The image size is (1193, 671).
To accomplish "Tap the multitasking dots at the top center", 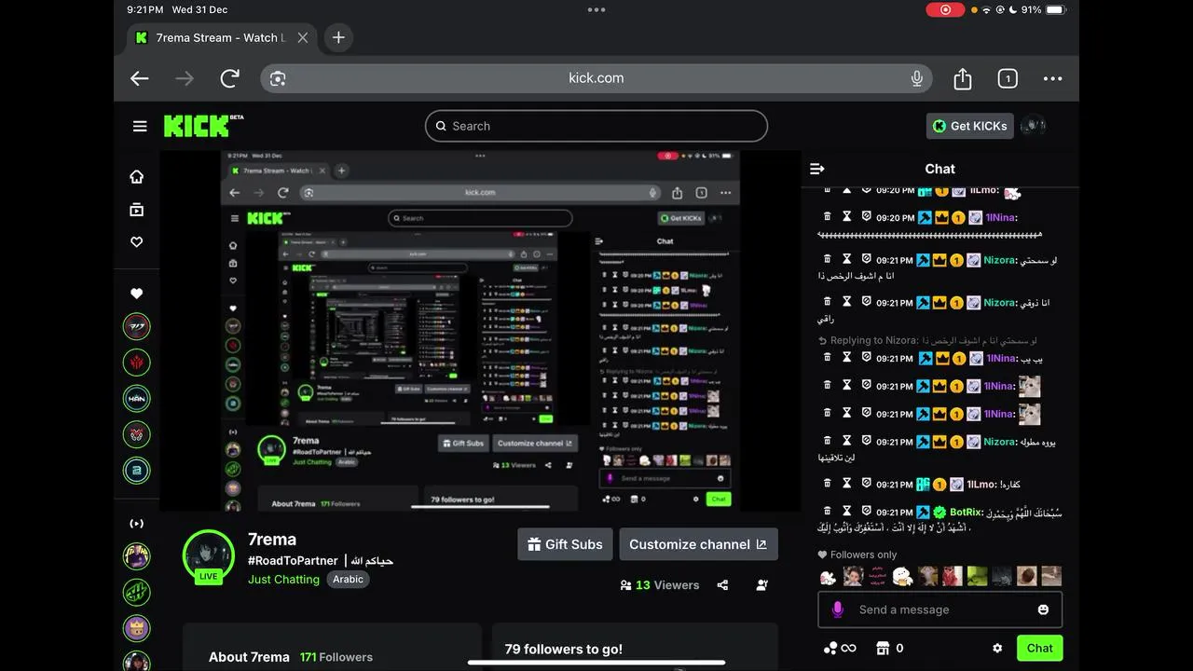I will (596, 9).
